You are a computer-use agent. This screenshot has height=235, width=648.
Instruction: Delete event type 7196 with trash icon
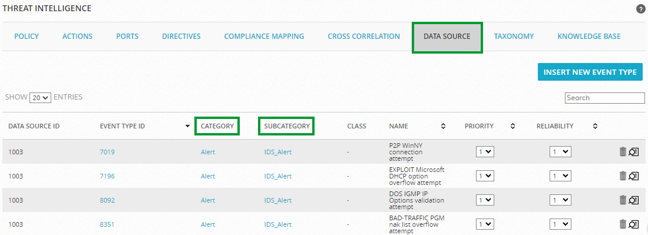click(x=623, y=176)
